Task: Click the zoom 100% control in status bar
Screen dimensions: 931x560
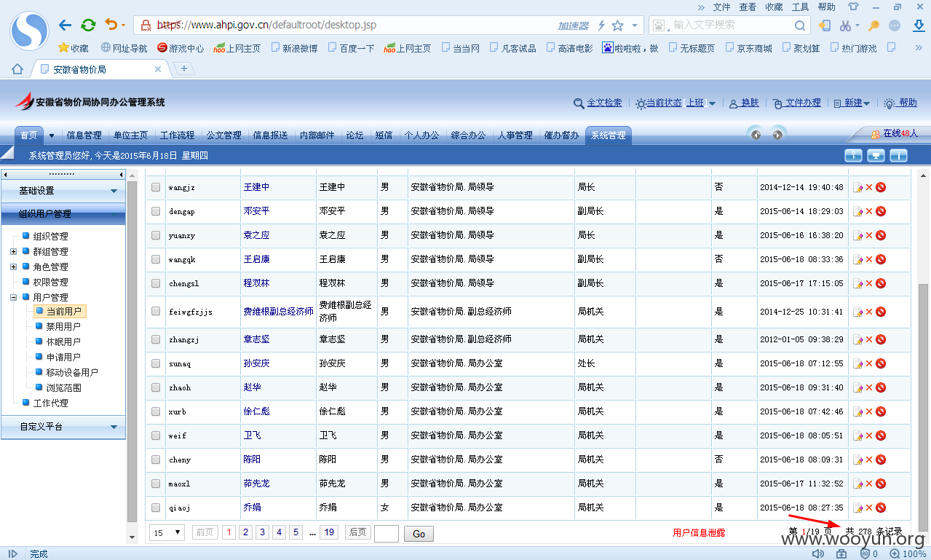Action: [908, 553]
